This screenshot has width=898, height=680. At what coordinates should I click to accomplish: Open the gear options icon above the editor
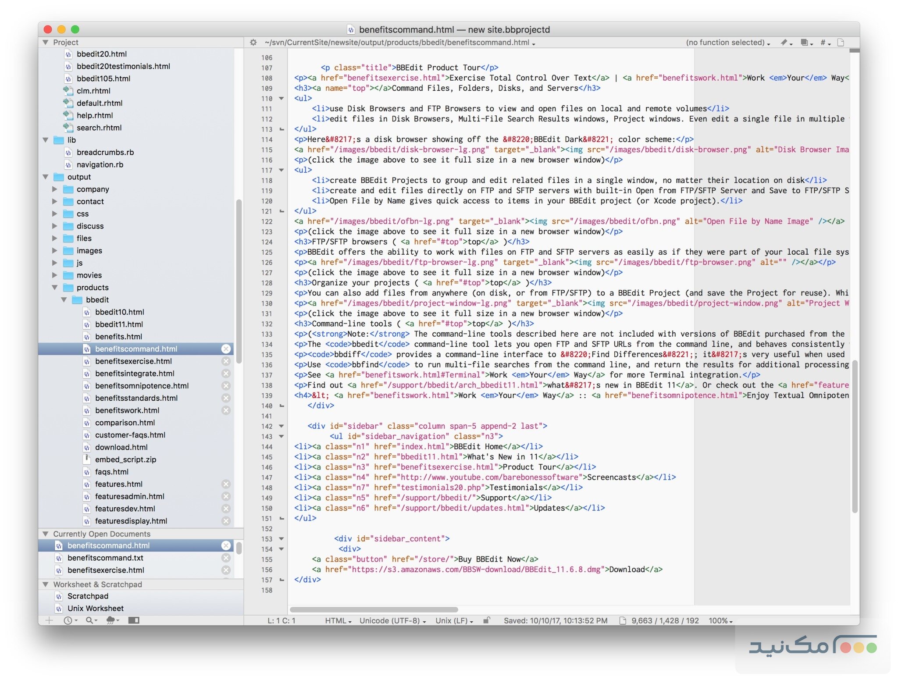pyautogui.click(x=253, y=43)
